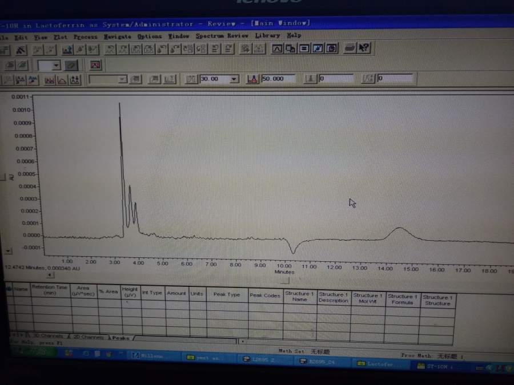514x385 pixels.
Task: Open the Spectrum Review menu
Action: pos(222,35)
